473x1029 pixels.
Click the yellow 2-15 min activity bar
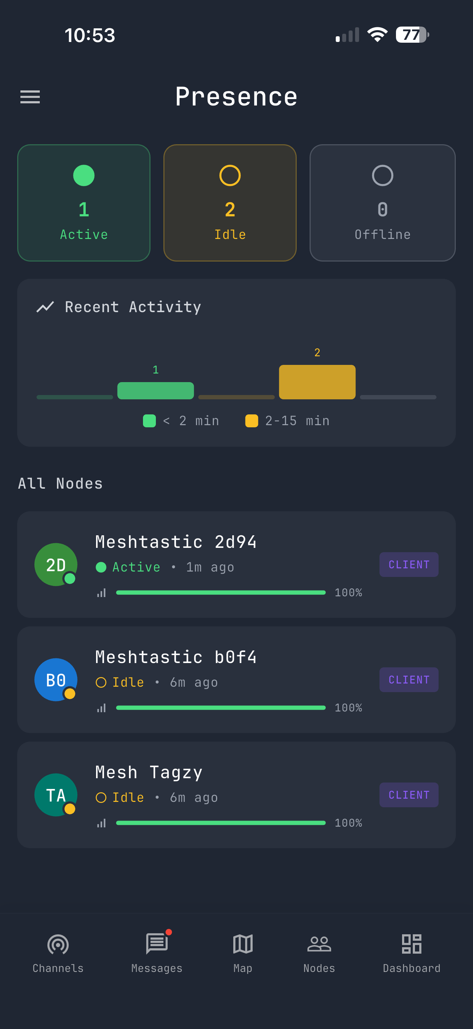pyautogui.click(x=317, y=382)
